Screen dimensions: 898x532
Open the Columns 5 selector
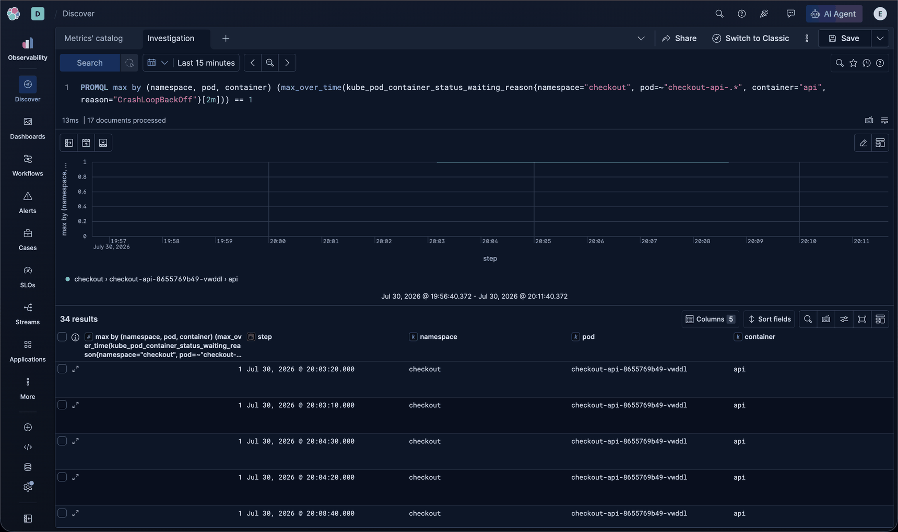click(710, 319)
